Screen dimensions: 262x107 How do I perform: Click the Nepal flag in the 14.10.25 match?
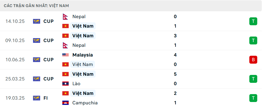(x=65, y=17)
